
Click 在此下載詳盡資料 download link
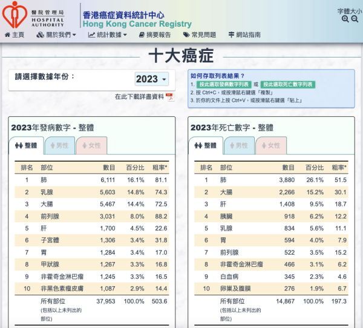click(139, 97)
